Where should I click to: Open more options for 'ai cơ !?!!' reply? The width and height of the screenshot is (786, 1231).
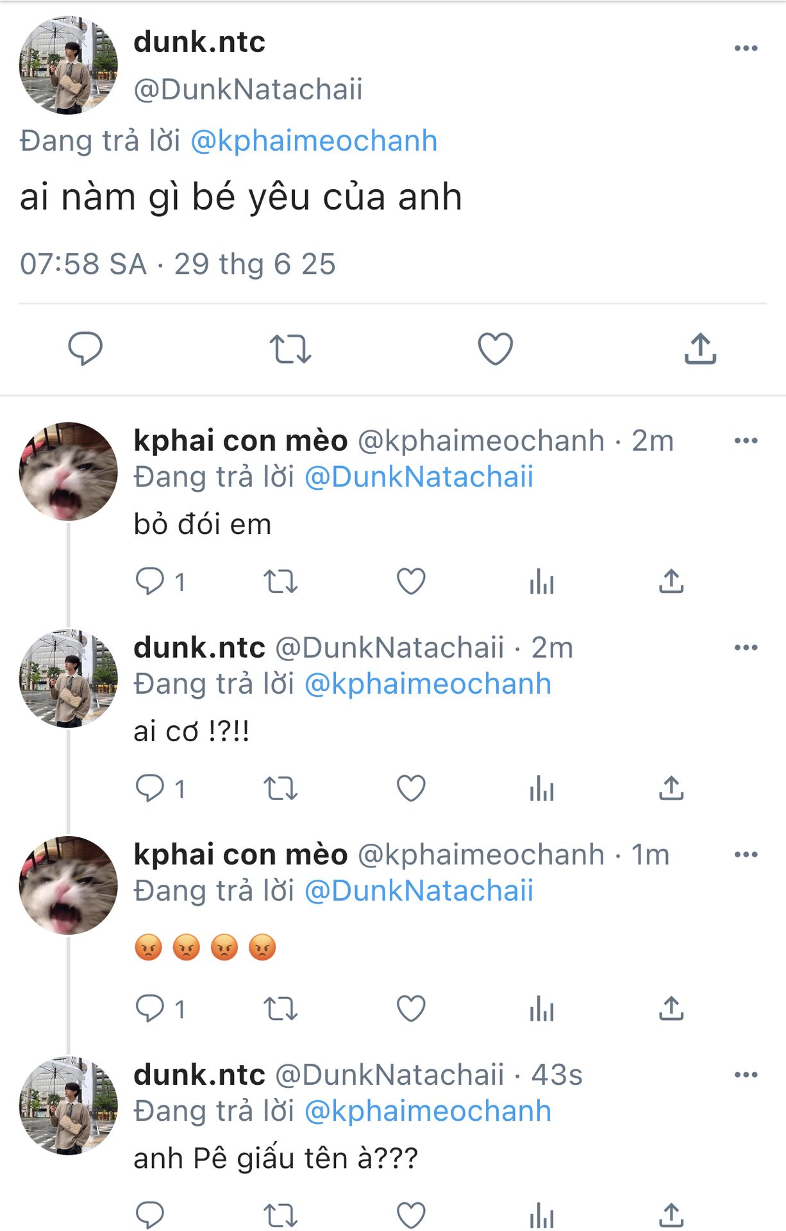[x=746, y=648]
